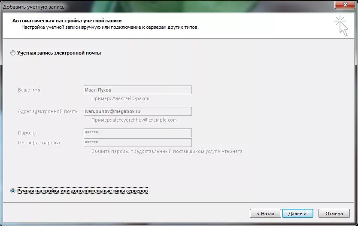The height and width of the screenshot is (226, 358).
Task: Click the 'Проверка пароля' input field
Action: (x=138, y=143)
